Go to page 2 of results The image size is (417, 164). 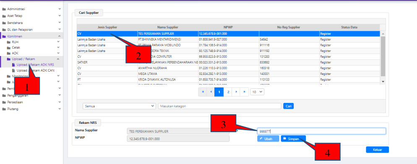(228, 92)
